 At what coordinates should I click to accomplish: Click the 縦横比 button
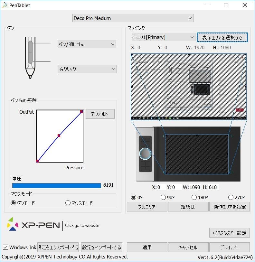[x=188, y=207]
